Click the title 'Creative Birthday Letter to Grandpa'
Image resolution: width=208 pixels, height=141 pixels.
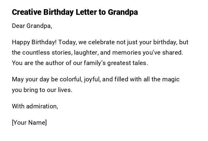[75, 12]
